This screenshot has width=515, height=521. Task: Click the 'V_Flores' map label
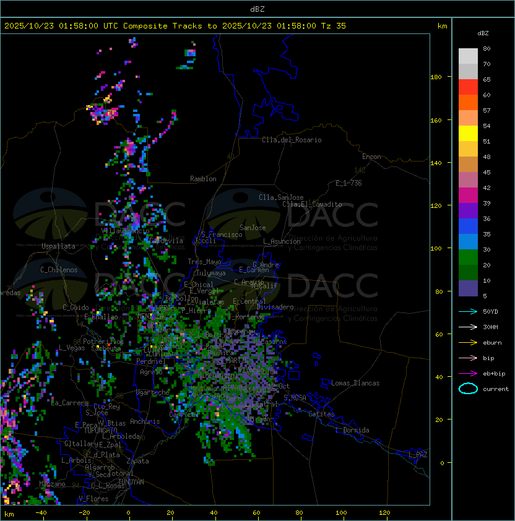click(93, 499)
